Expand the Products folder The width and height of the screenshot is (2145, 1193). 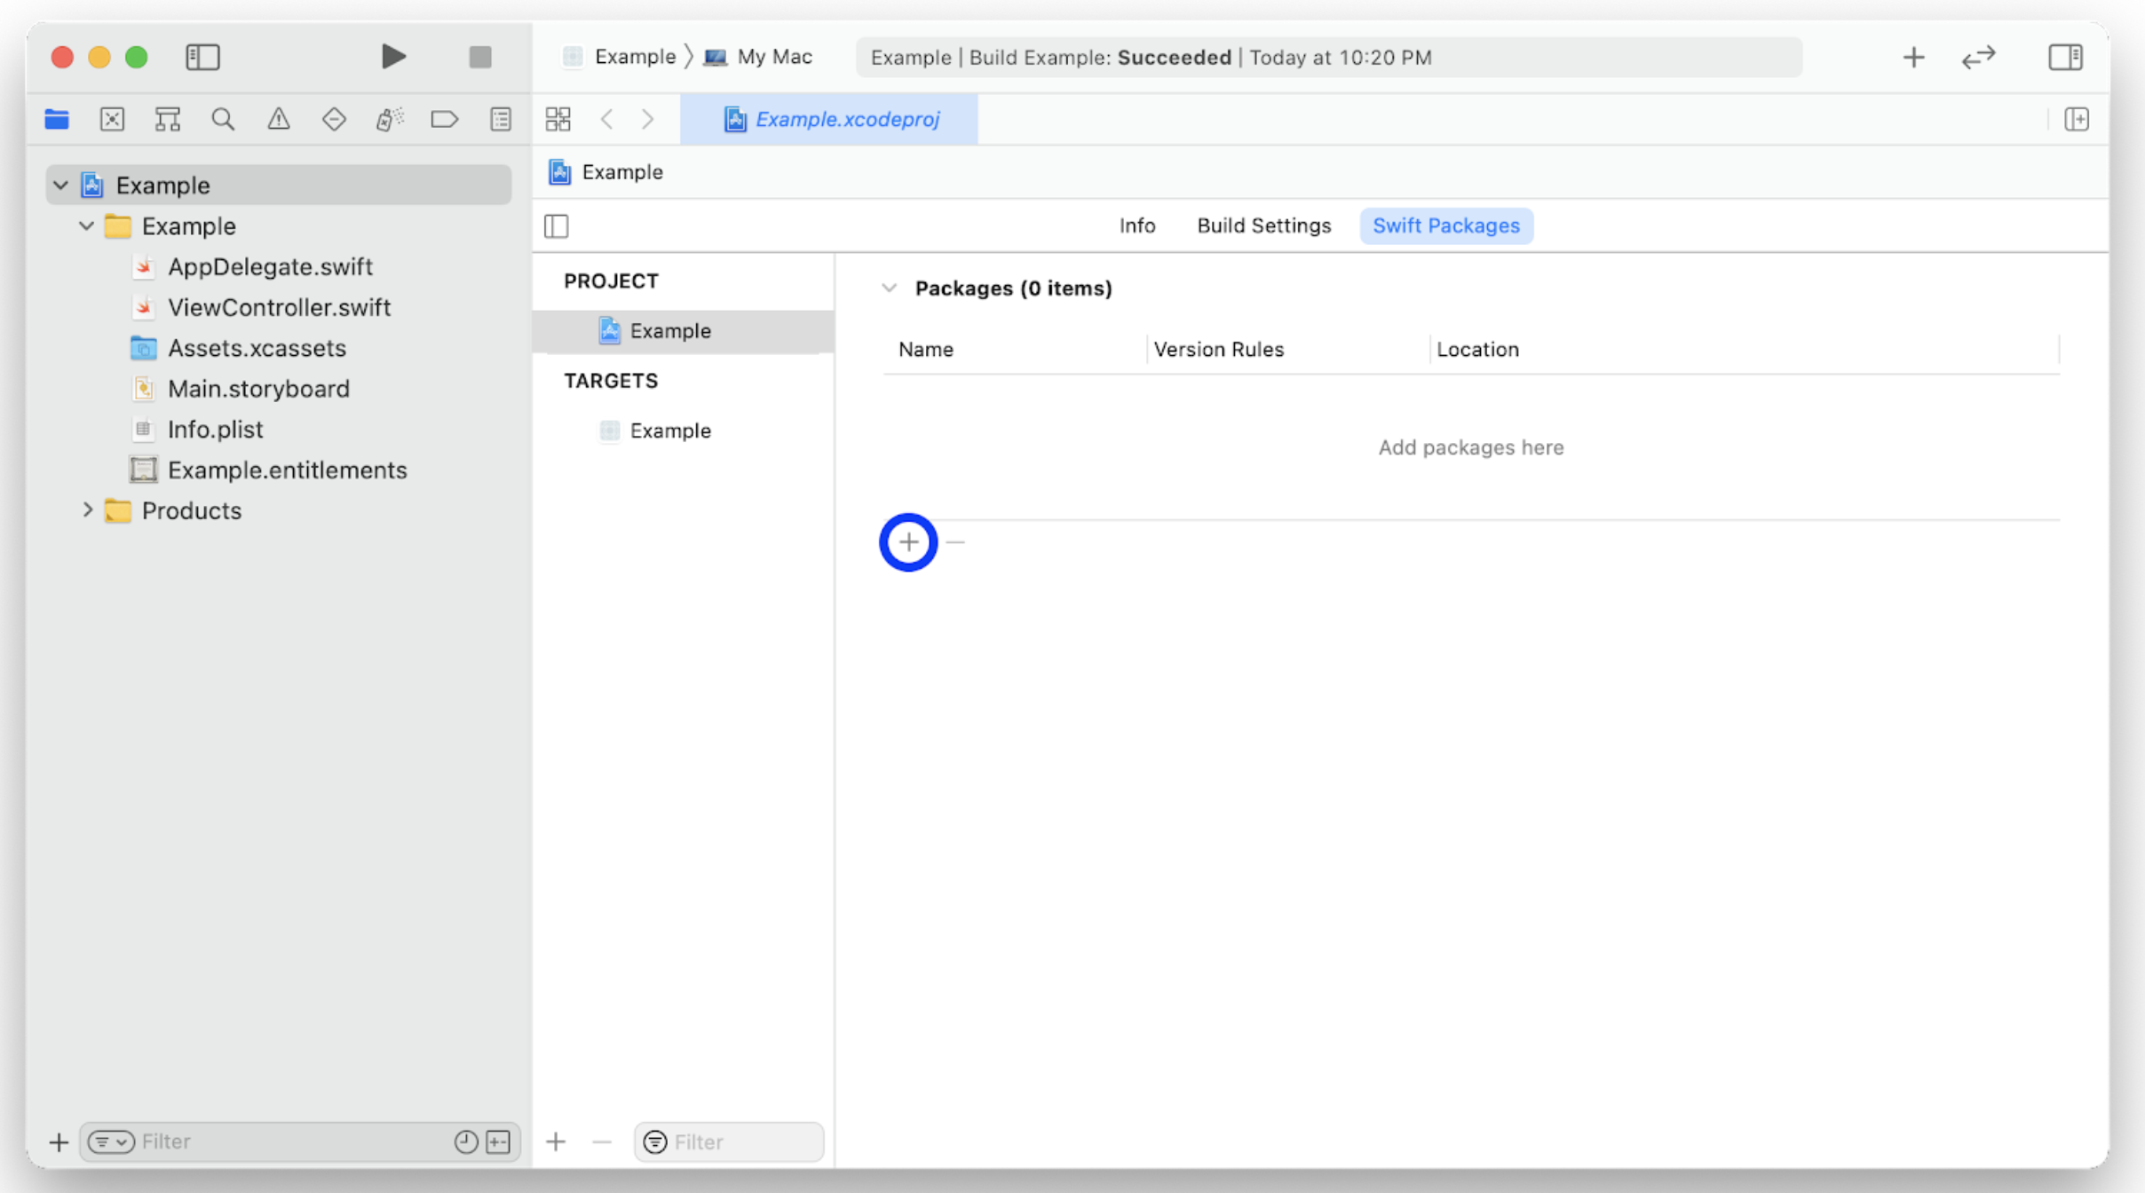87,510
